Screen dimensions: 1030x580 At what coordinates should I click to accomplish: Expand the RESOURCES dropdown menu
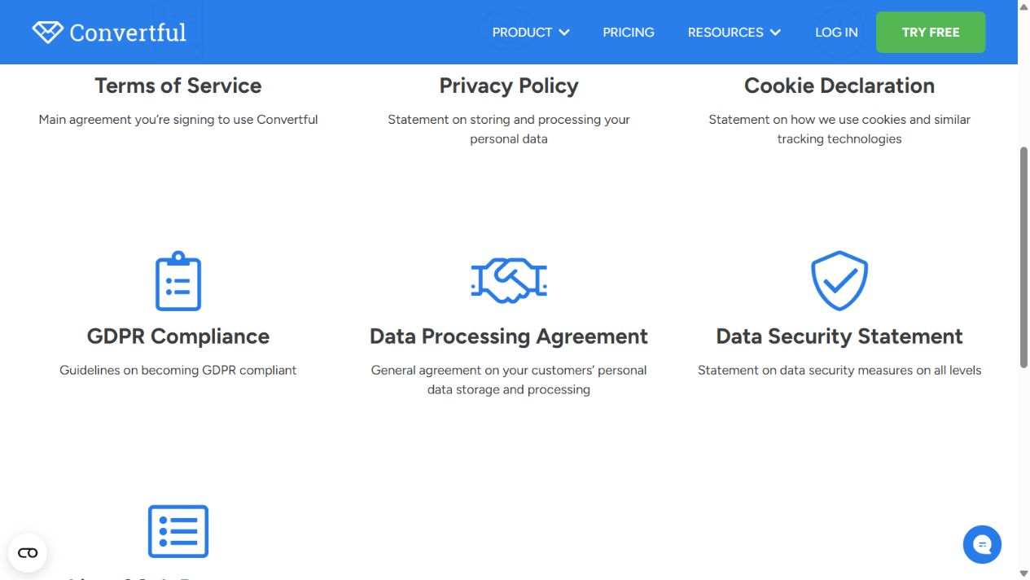click(734, 33)
